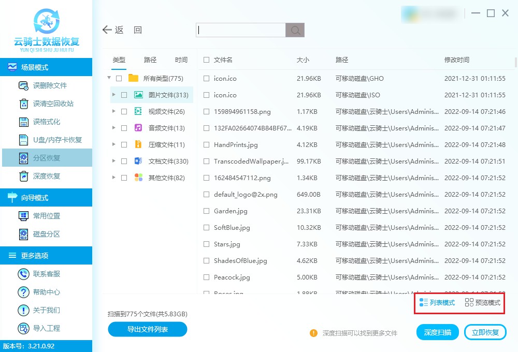The width and height of the screenshot is (518, 352).
Task: Open the 更多选项 section header
Action: coord(46,255)
